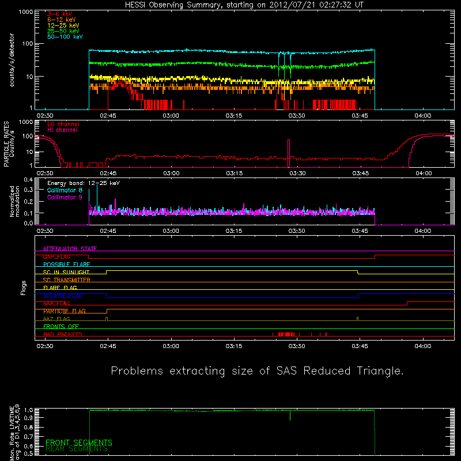Click the 0.9 tick on the livetime y-axis
The height and width of the screenshot is (461, 461).
[28, 417]
